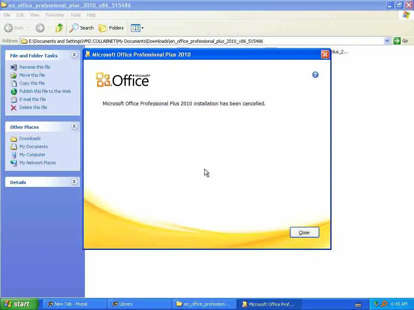Viewport: 414px width, 310px height.
Task: Expand the Address bar dropdown
Action: [387, 41]
